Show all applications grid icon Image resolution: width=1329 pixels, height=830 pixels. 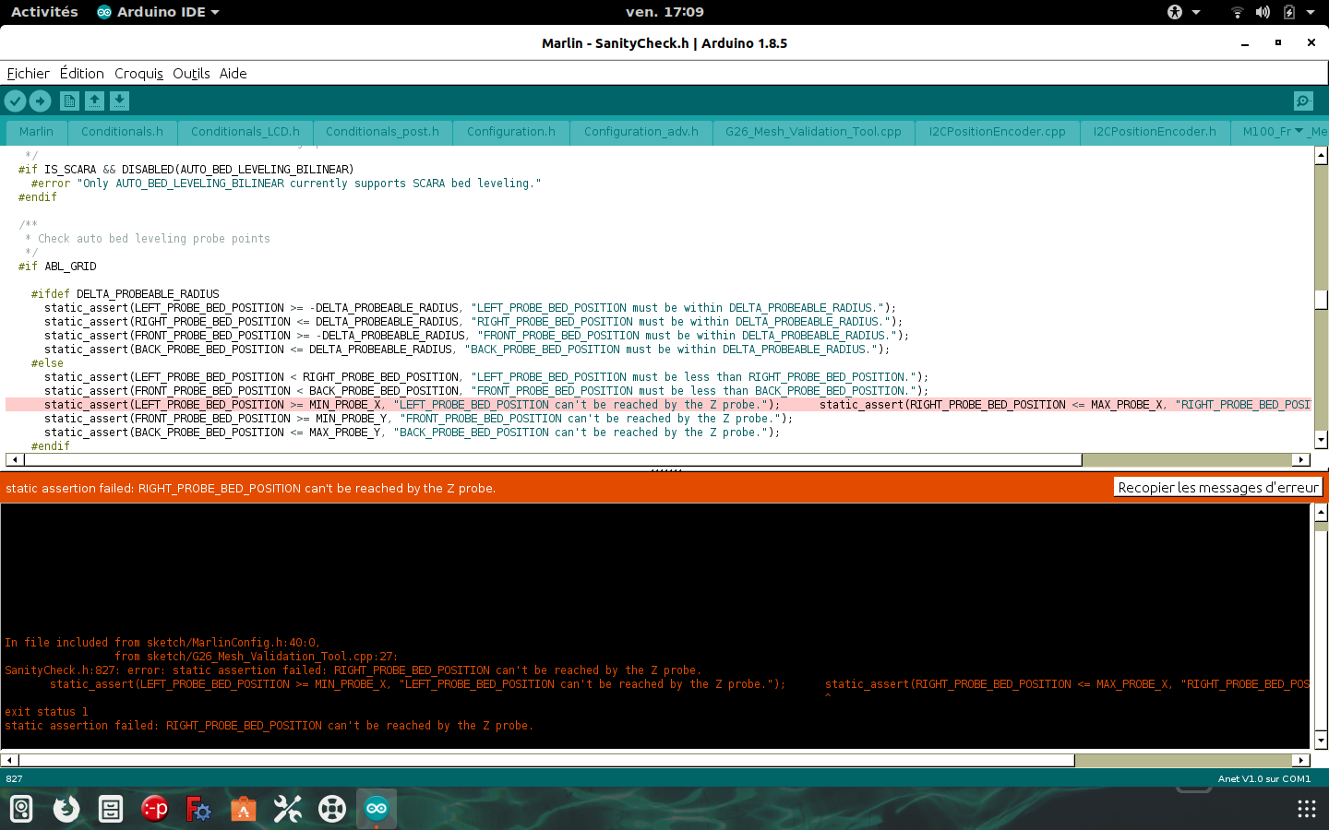[1306, 810]
